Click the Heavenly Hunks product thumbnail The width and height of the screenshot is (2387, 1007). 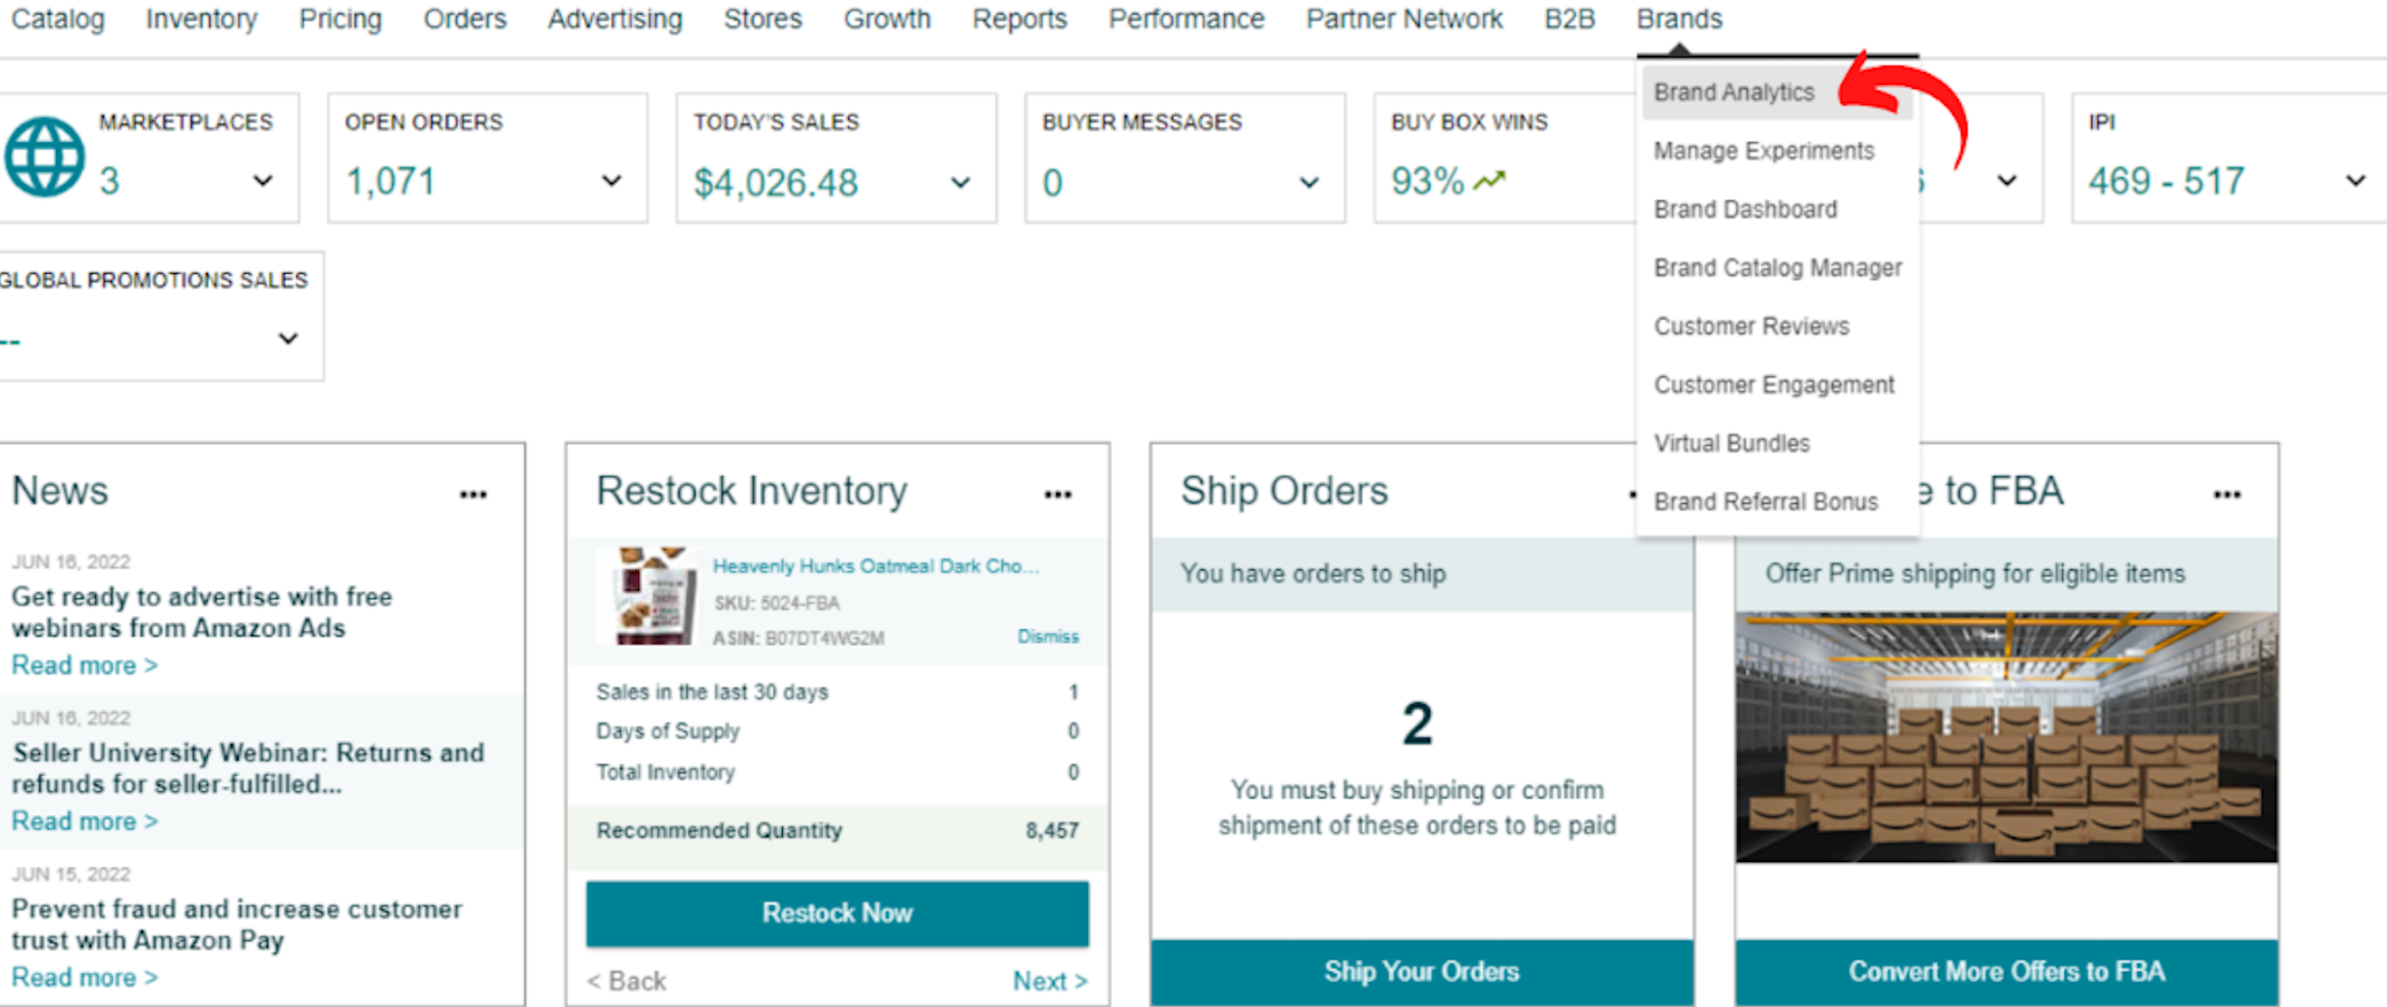650,597
